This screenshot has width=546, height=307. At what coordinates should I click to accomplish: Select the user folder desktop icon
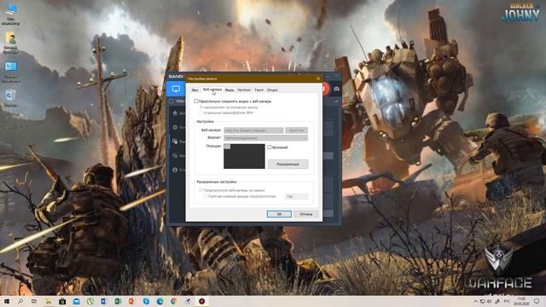(x=11, y=43)
